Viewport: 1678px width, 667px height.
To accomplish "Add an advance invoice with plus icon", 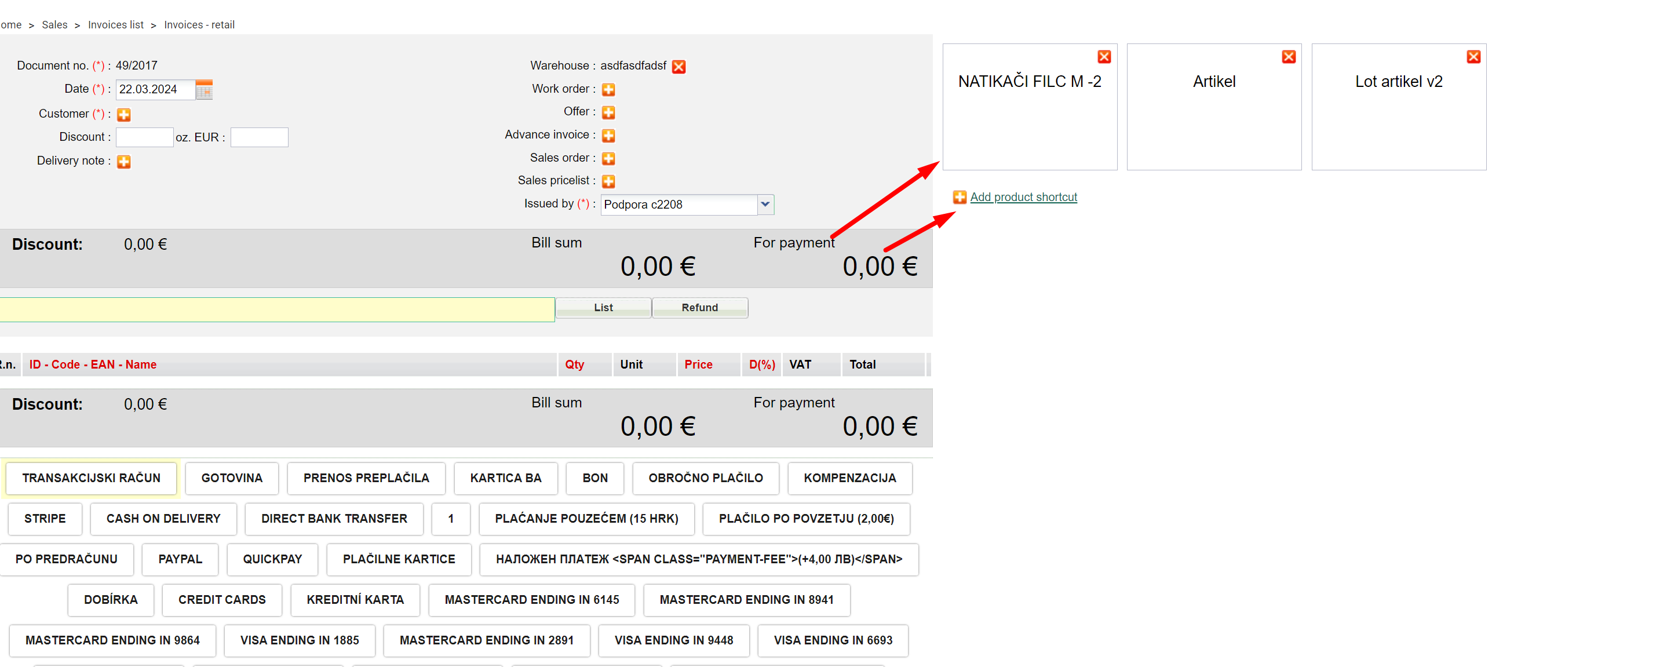I will tap(608, 136).
